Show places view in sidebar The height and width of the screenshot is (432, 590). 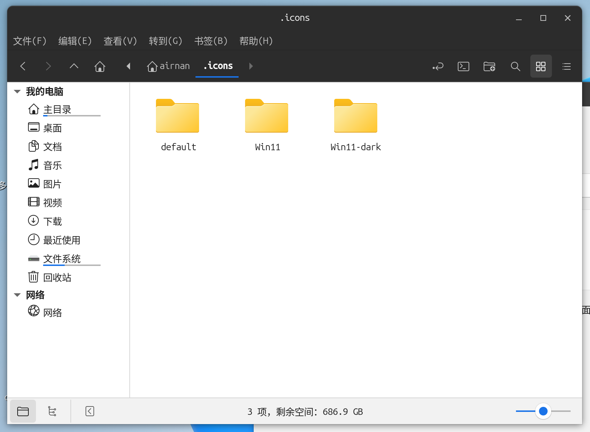pos(23,411)
